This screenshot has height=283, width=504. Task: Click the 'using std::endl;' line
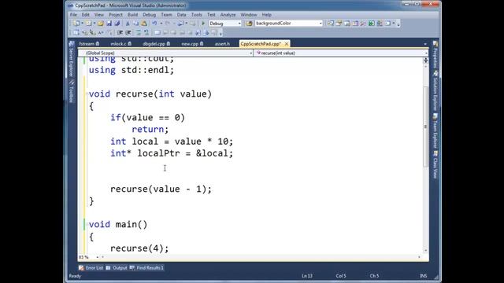click(132, 70)
